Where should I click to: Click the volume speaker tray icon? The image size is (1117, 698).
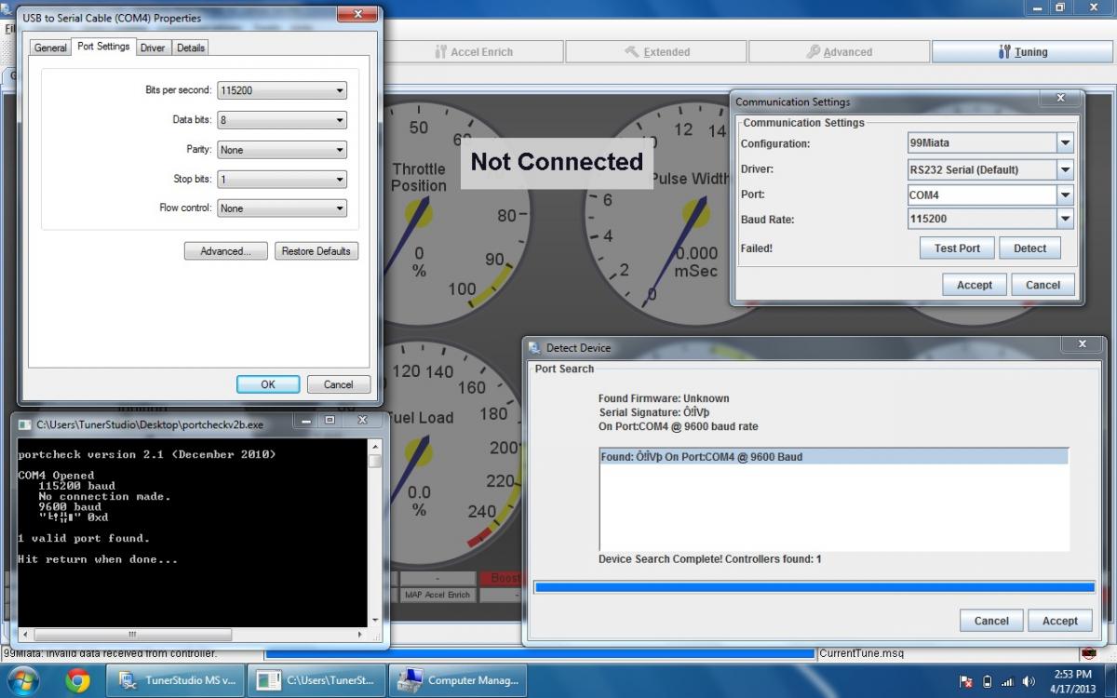point(1029,681)
